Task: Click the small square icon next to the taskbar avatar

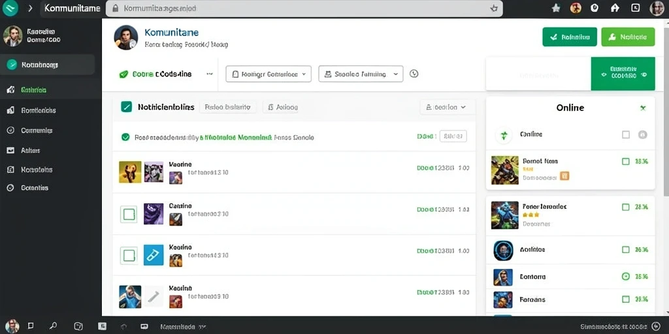Action: [31, 326]
